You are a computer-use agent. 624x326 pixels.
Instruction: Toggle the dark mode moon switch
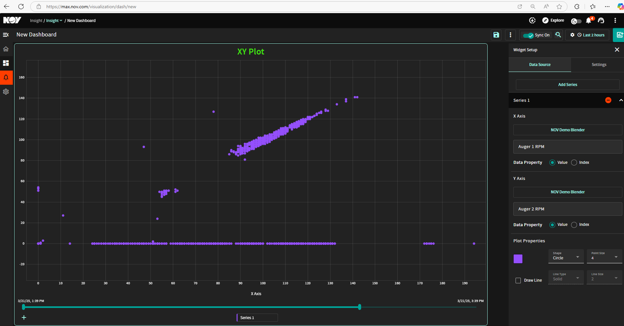(x=576, y=21)
